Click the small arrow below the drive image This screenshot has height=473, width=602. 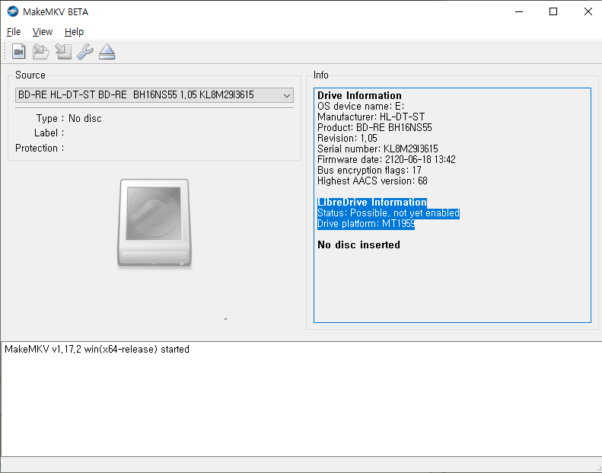tap(225, 319)
